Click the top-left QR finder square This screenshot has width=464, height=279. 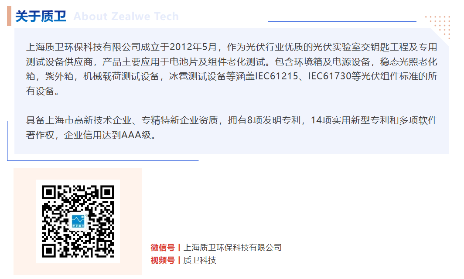(x=49, y=193)
